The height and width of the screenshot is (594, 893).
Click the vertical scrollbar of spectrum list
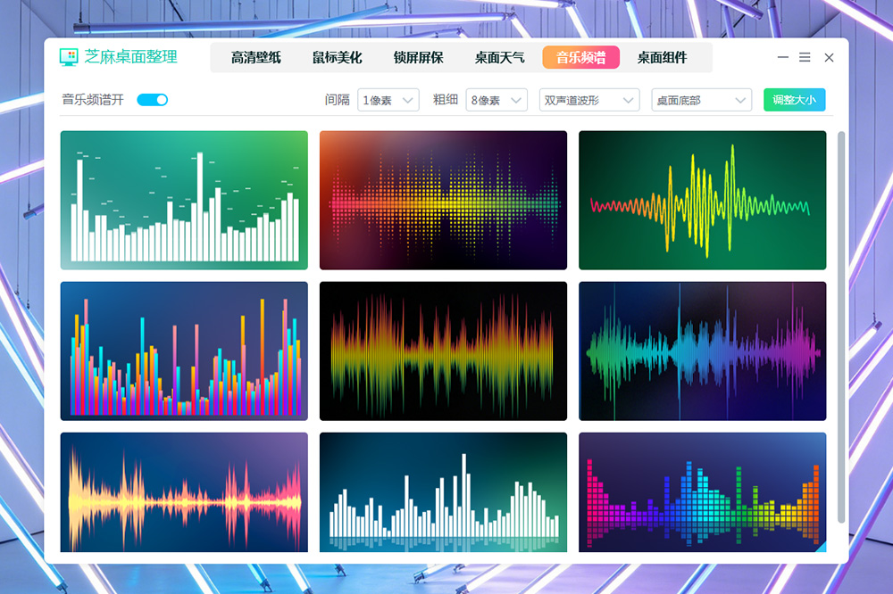click(x=841, y=327)
